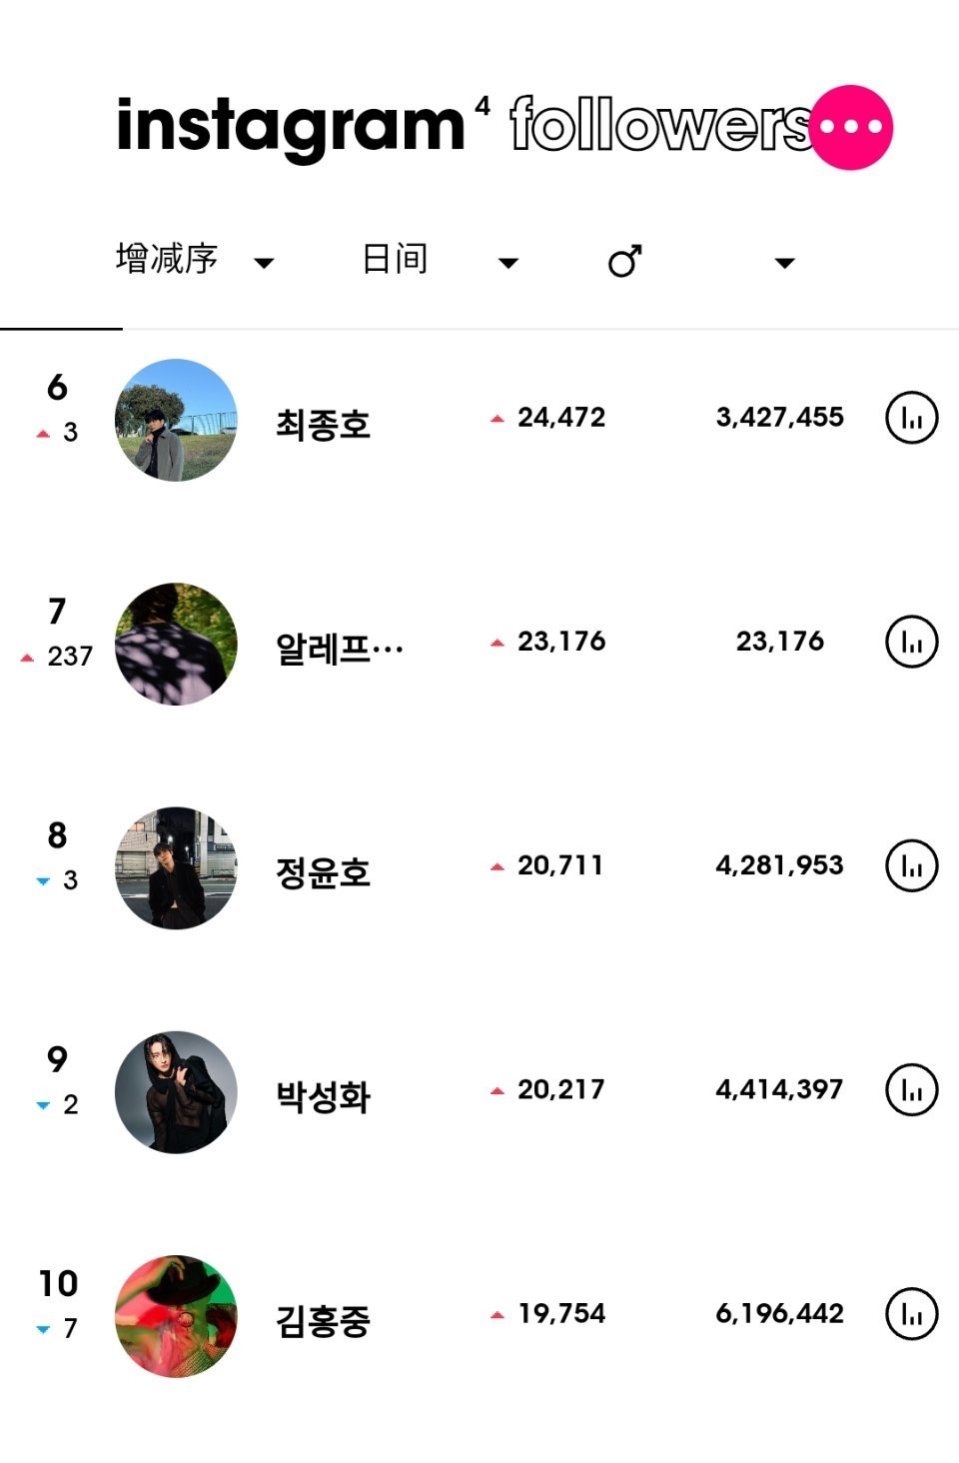Open 정윤호 profile picture

tap(177, 868)
